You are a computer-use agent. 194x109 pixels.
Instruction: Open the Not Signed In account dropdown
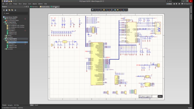click(x=187, y=4)
